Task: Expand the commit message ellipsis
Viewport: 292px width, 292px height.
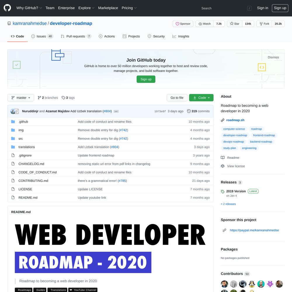Action: point(116,111)
